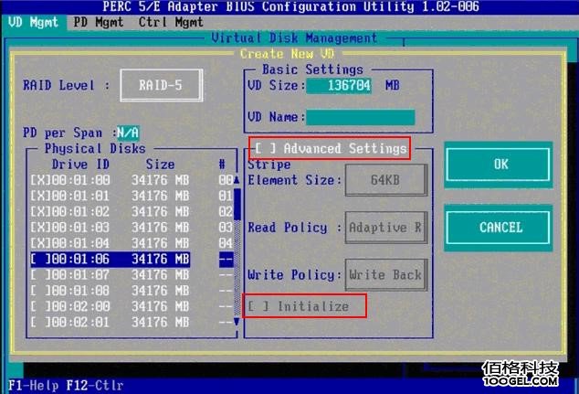
Task: Check physical disk 00:02:01
Action: coord(40,323)
